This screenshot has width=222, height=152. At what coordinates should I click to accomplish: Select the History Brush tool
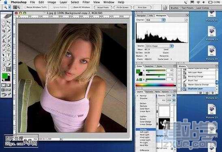click(x=9, y=41)
